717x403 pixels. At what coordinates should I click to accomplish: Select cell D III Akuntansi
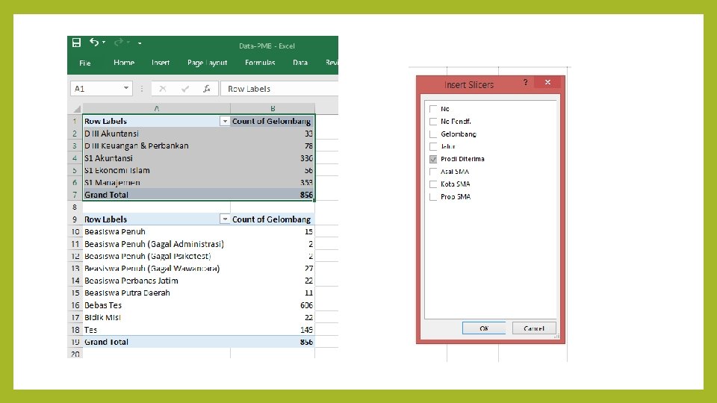coord(156,134)
